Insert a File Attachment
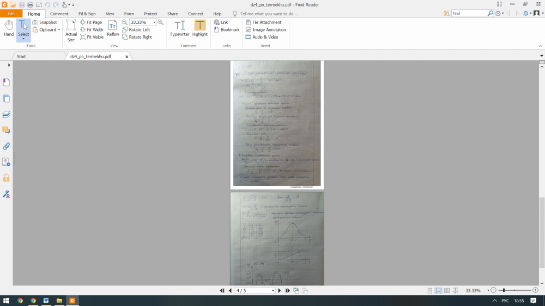Image resolution: width=545 pixels, height=306 pixels. point(263,22)
